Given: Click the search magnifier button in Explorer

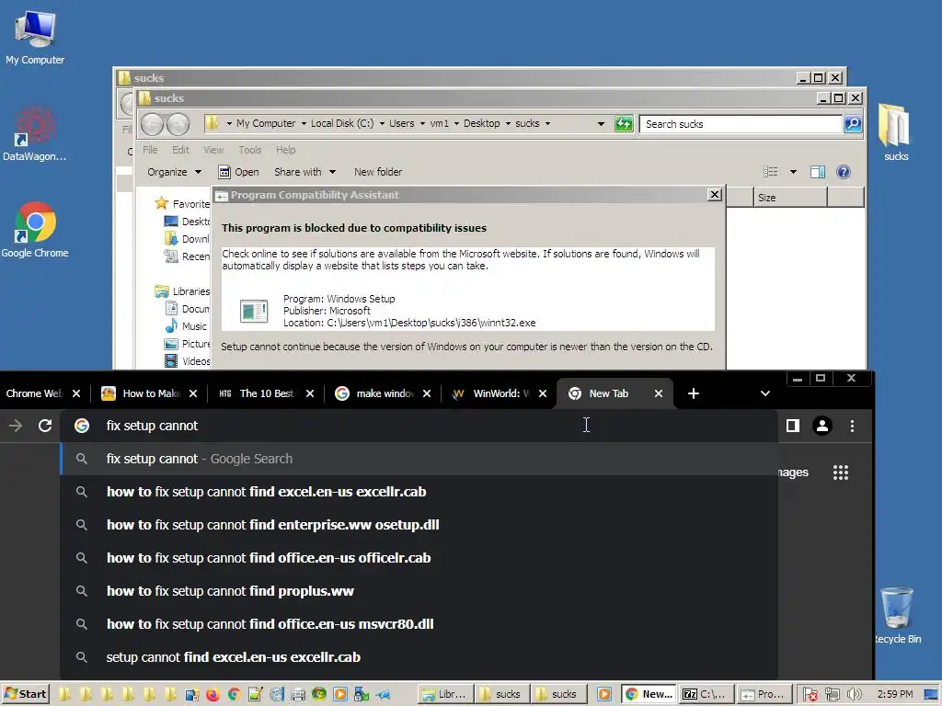Looking at the screenshot, I should tap(853, 124).
